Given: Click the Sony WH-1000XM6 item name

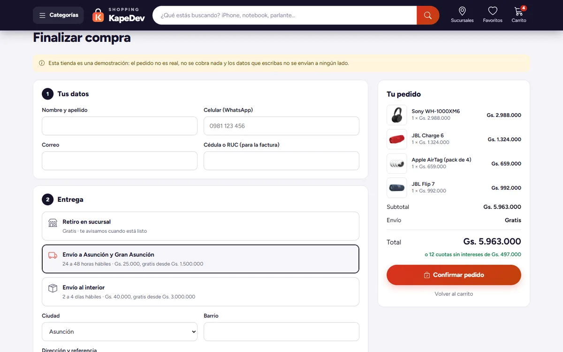Looking at the screenshot, I should (436, 111).
